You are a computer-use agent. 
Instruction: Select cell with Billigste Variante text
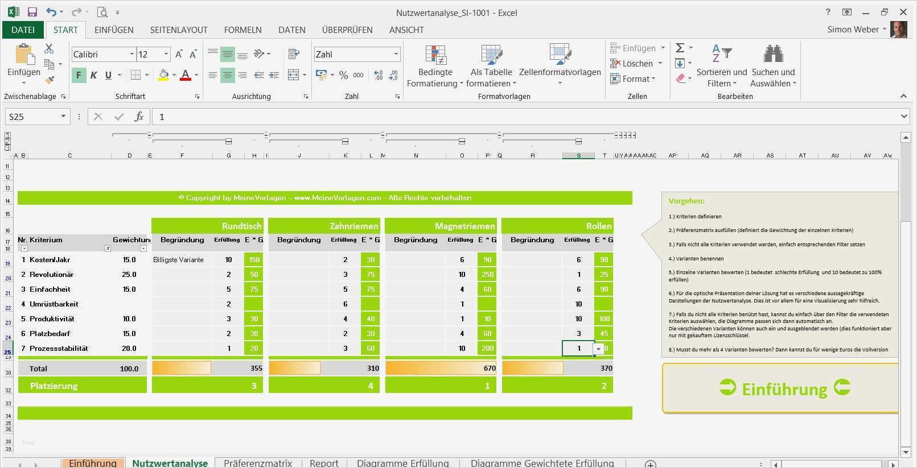[x=182, y=260]
